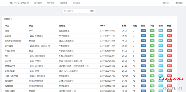Screen dimensions: 186x92
Task: View 详情 for 茶花女
Action: point(152,61)
